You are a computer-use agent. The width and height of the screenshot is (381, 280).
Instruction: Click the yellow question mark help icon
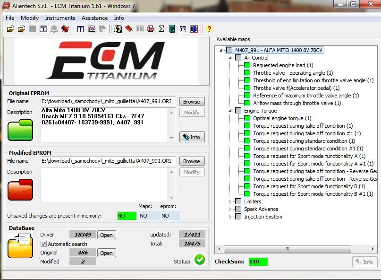(209, 29)
